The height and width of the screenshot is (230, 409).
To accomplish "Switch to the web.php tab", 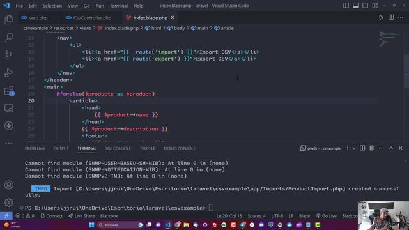I will (x=38, y=18).
